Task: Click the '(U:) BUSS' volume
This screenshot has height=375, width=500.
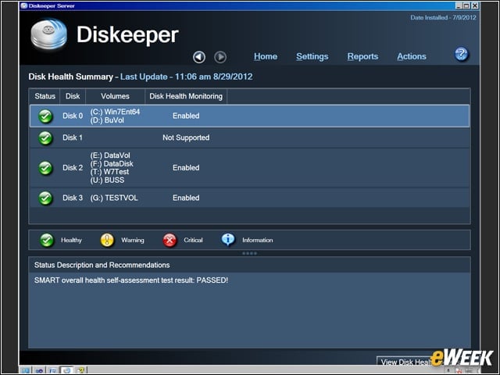Action: [107, 180]
